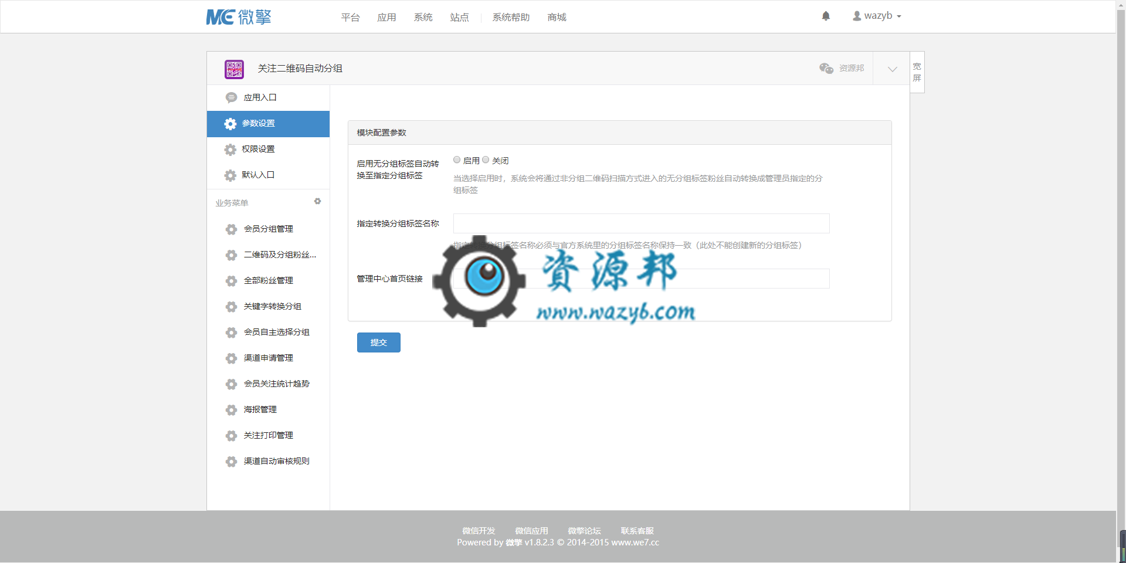1126x563 pixels.
Task: Open 权限设置 in the sidebar
Action: coord(268,150)
